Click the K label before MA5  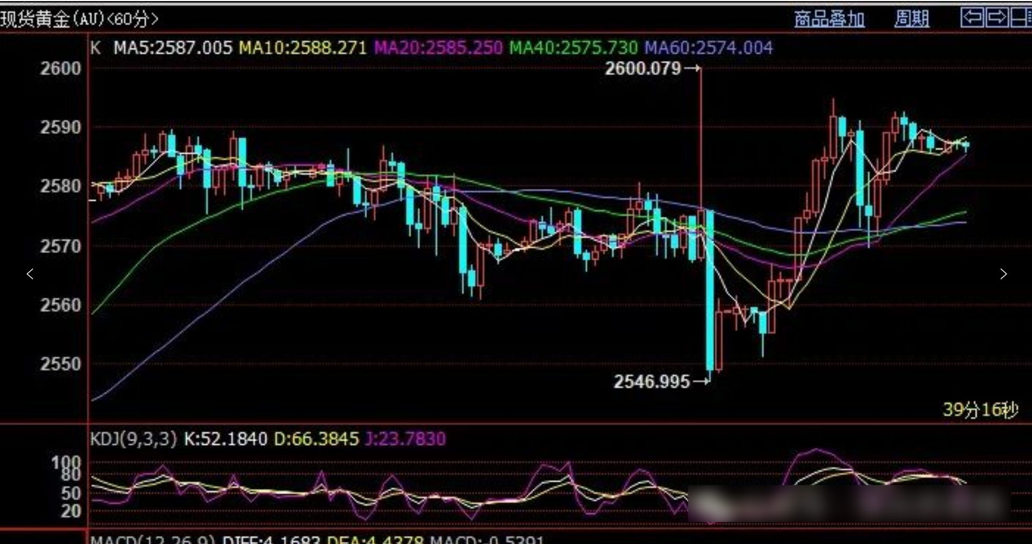[96, 48]
